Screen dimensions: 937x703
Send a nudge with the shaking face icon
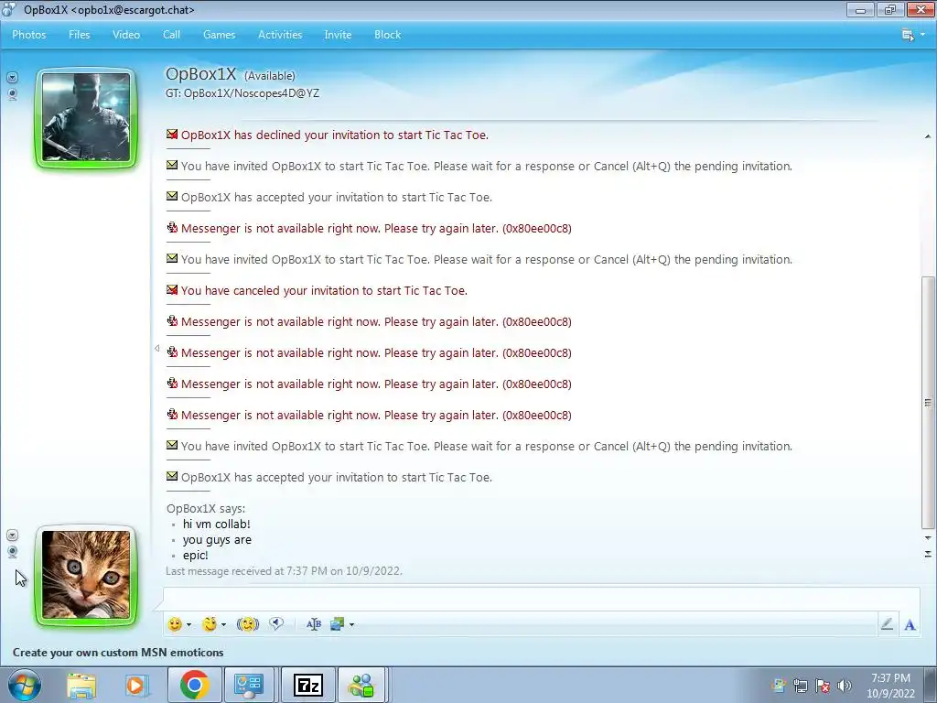(x=247, y=624)
